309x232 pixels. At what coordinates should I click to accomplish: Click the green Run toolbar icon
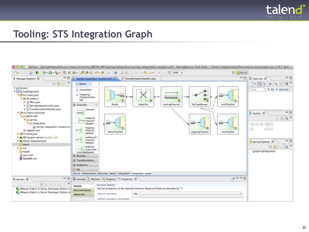(x=50, y=73)
